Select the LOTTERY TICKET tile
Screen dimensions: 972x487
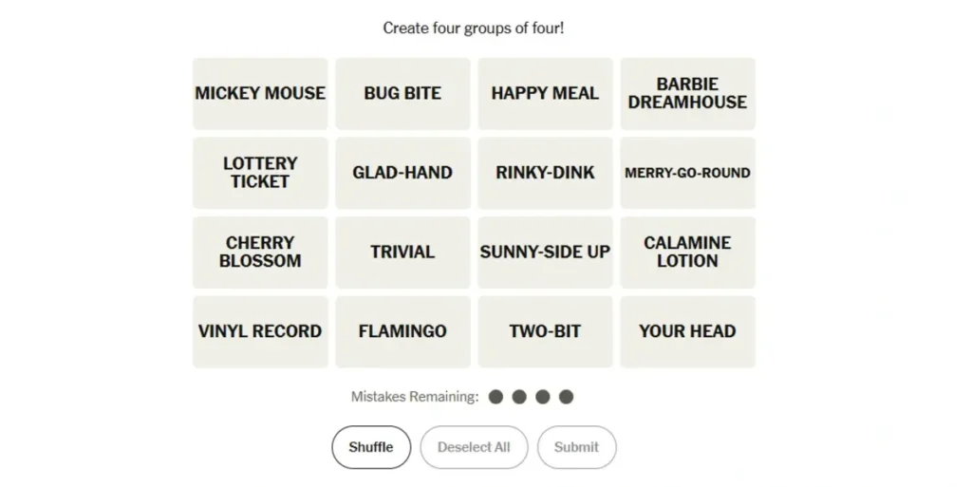coord(260,173)
